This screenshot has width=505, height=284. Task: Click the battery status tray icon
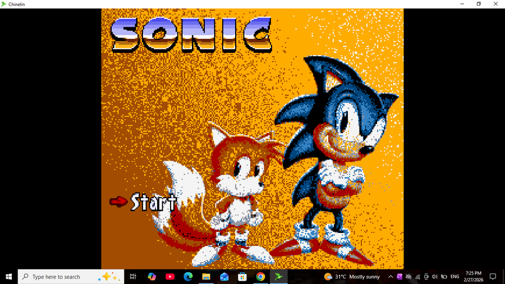[x=444, y=277]
